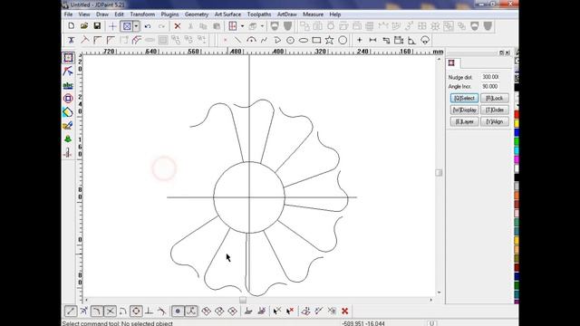The image size is (580, 326).
Task: Select the trim tool icon in the second toolbar
Action: pos(71,40)
